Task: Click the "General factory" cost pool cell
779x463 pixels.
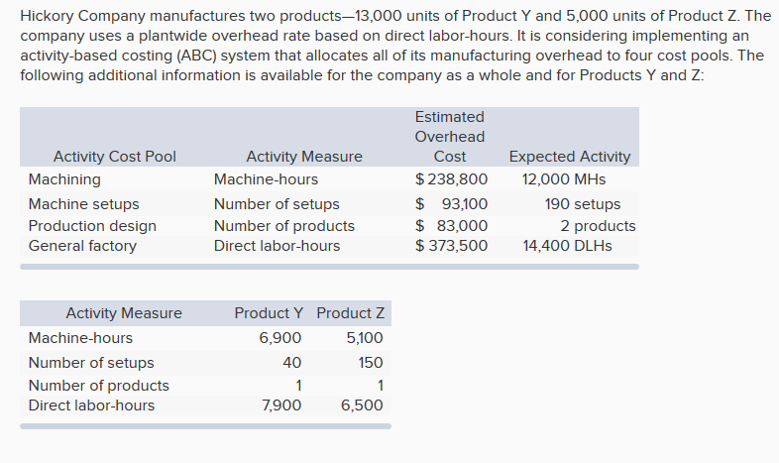Action: [82, 245]
